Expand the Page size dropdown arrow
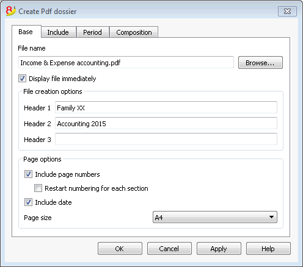303x267 pixels. pos(271,217)
